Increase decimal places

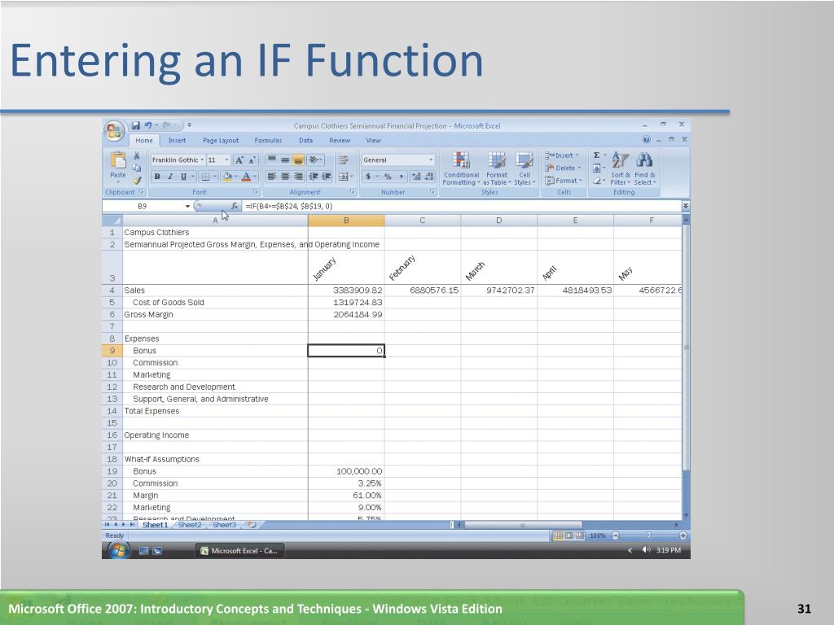tap(416, 177)
